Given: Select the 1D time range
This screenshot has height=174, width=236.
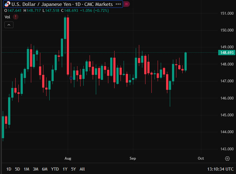Looking at the screenshot, I should click(9, 169).
